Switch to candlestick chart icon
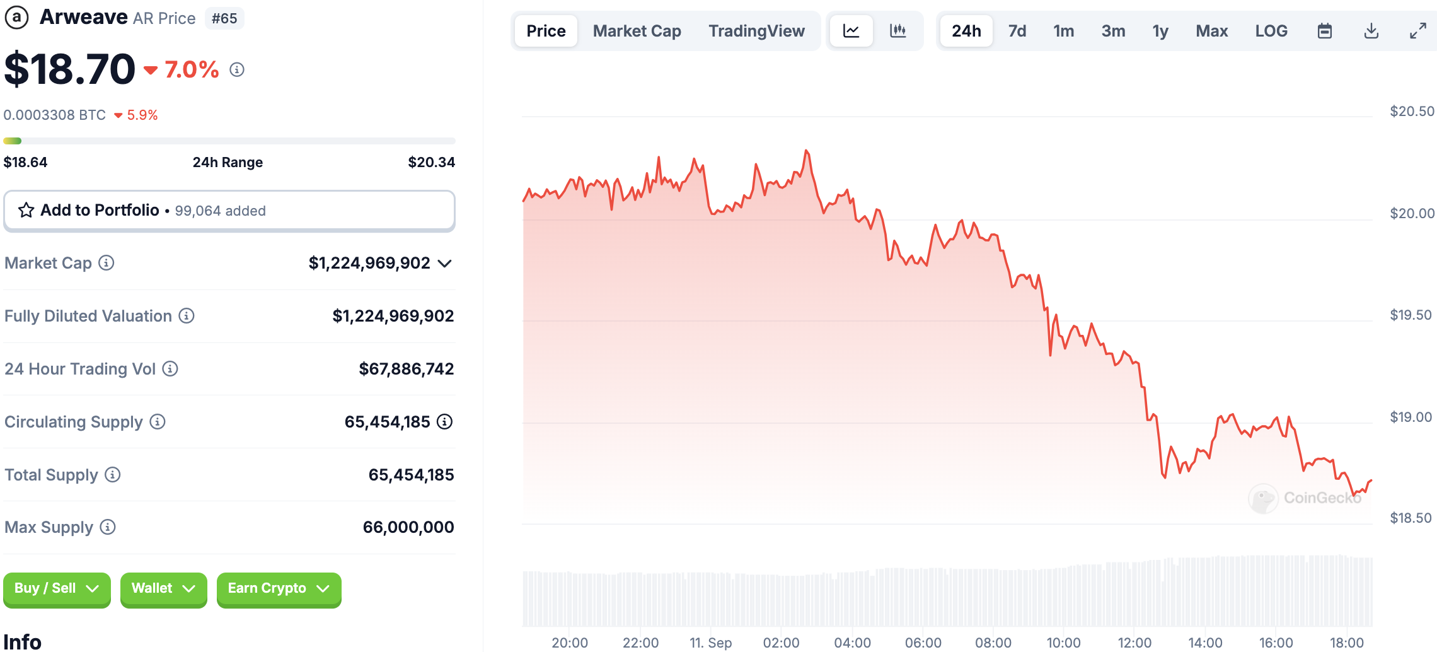The width and height of the screenshot is (1437, 652). tap(897, 31)
